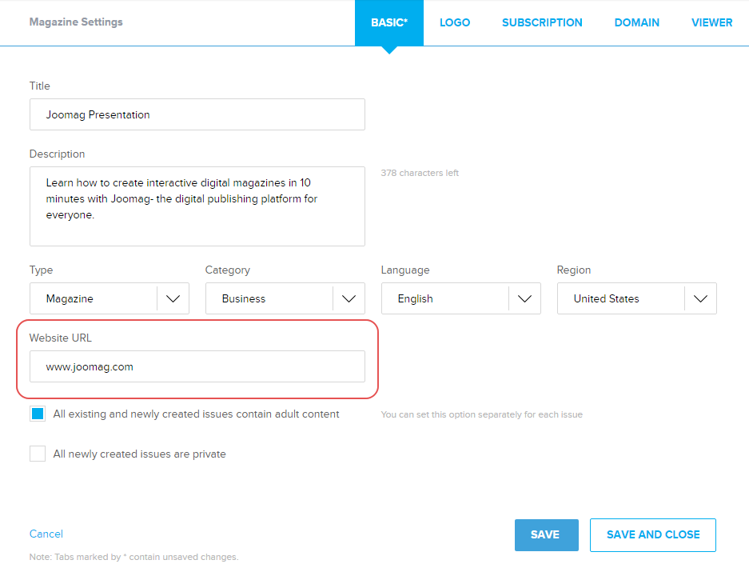Uncheck the adult content checkbox
The width and height of the screenshot is (749, 584).
[38, 414]
